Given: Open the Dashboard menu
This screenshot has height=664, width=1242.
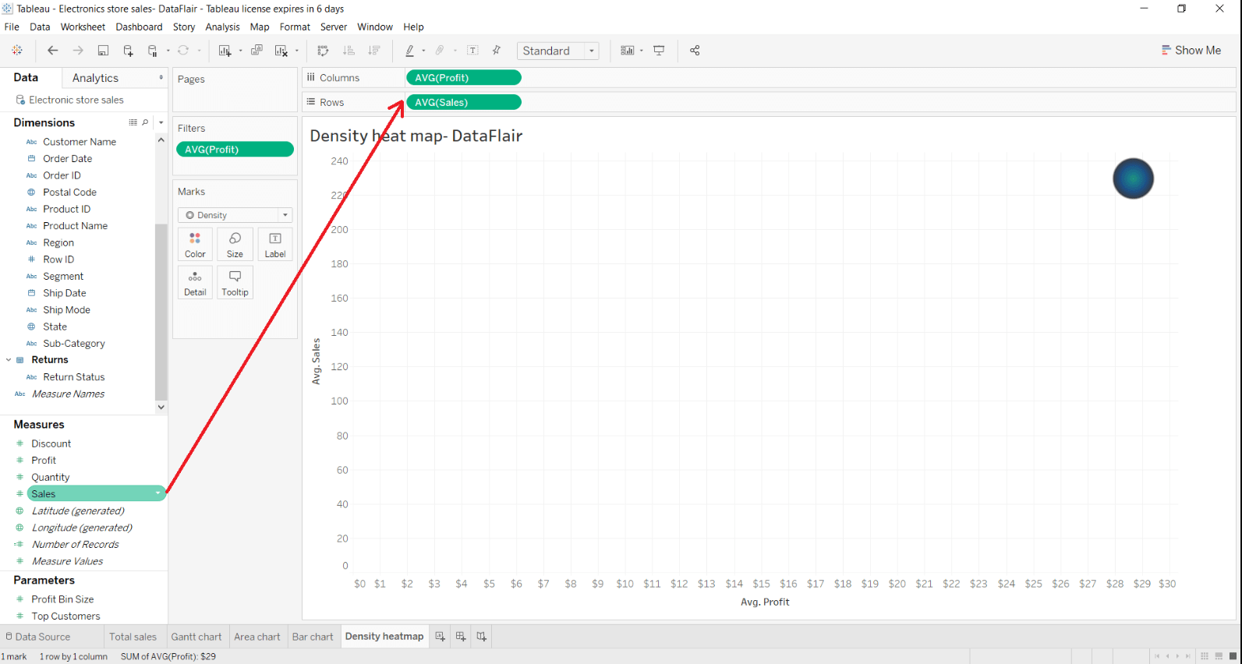Looking at the screenshot, I should coord(139,26).
